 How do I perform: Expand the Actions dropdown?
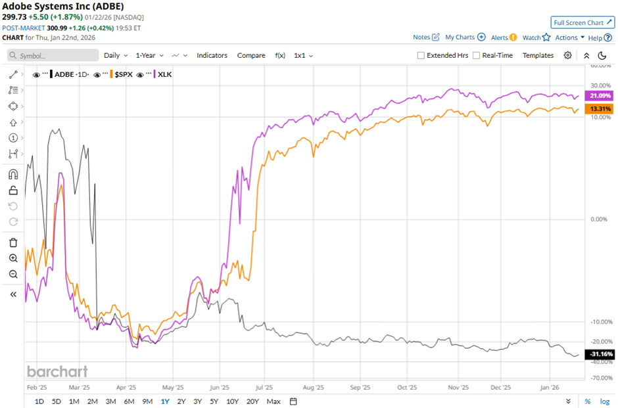pyautogui.click(x=570, y=37)
